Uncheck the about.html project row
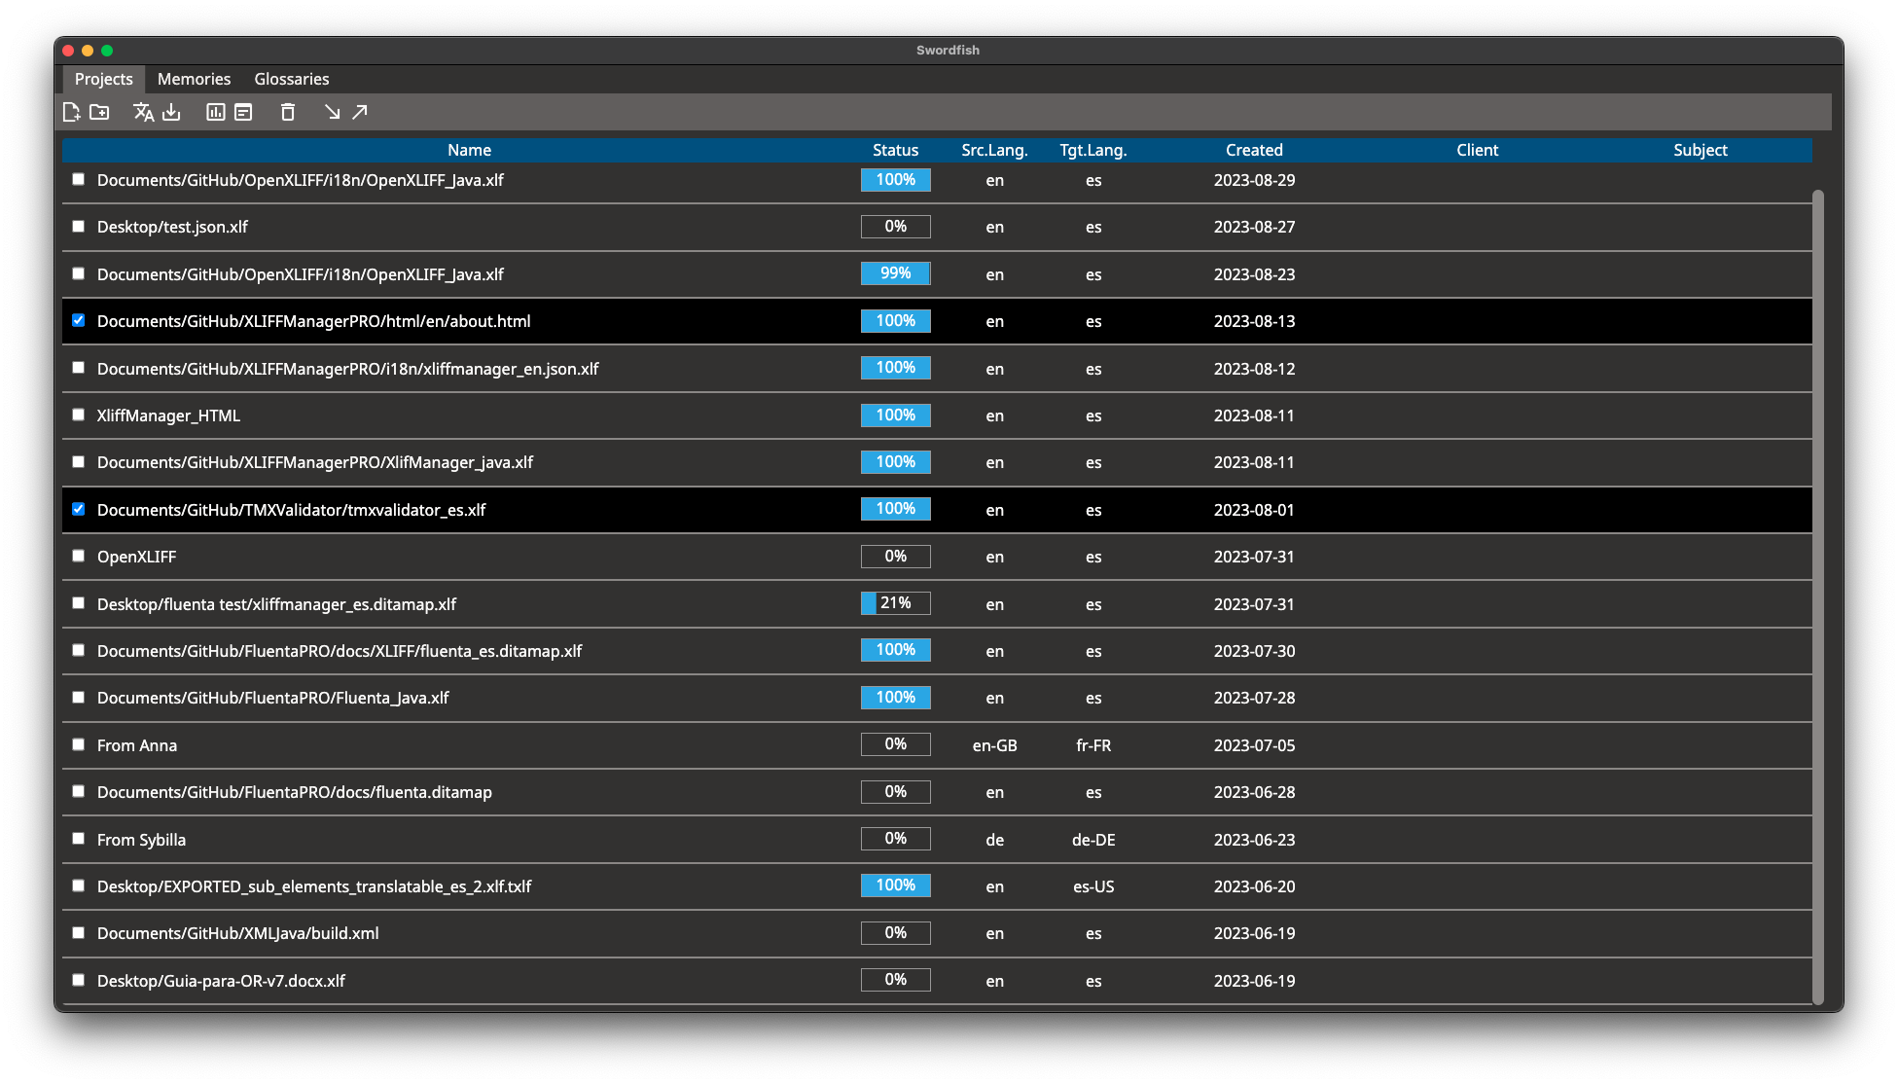The image size is (1898, 1084). pos(78,320)
